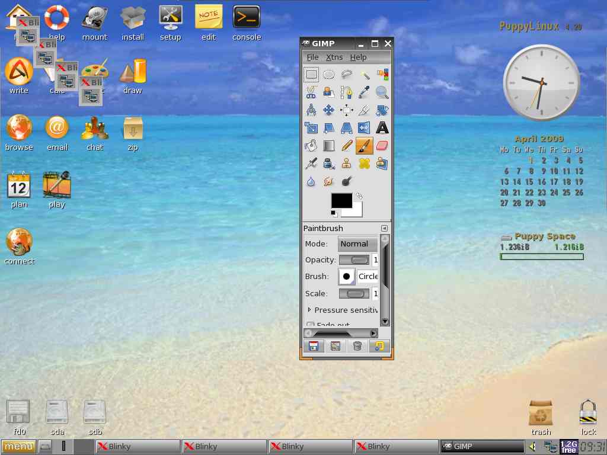607x455 pixels.
Task: Pick the Fuzzy Select magic wand
Action: [x=365, y=74]
